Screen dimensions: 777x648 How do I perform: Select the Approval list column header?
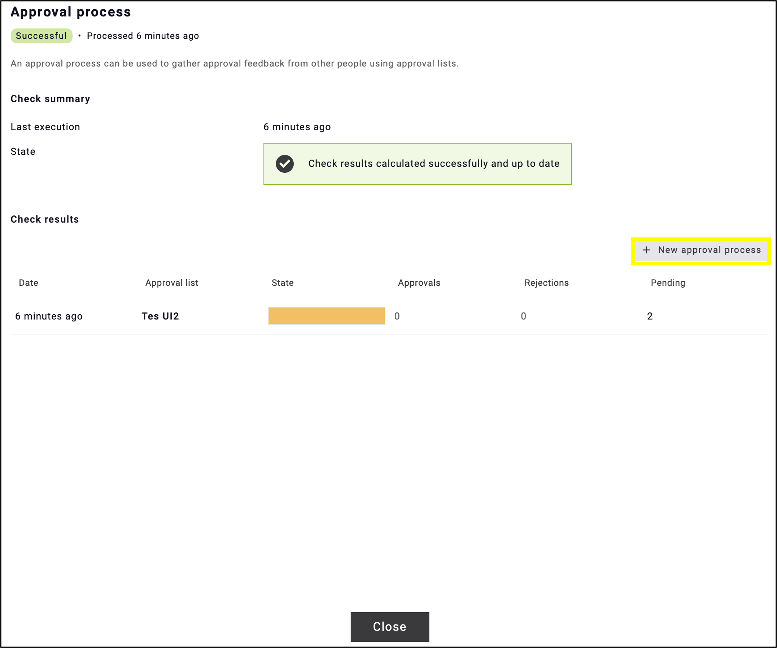[172, 283]
